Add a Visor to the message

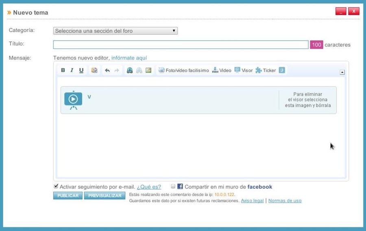(x=244, y=70)
